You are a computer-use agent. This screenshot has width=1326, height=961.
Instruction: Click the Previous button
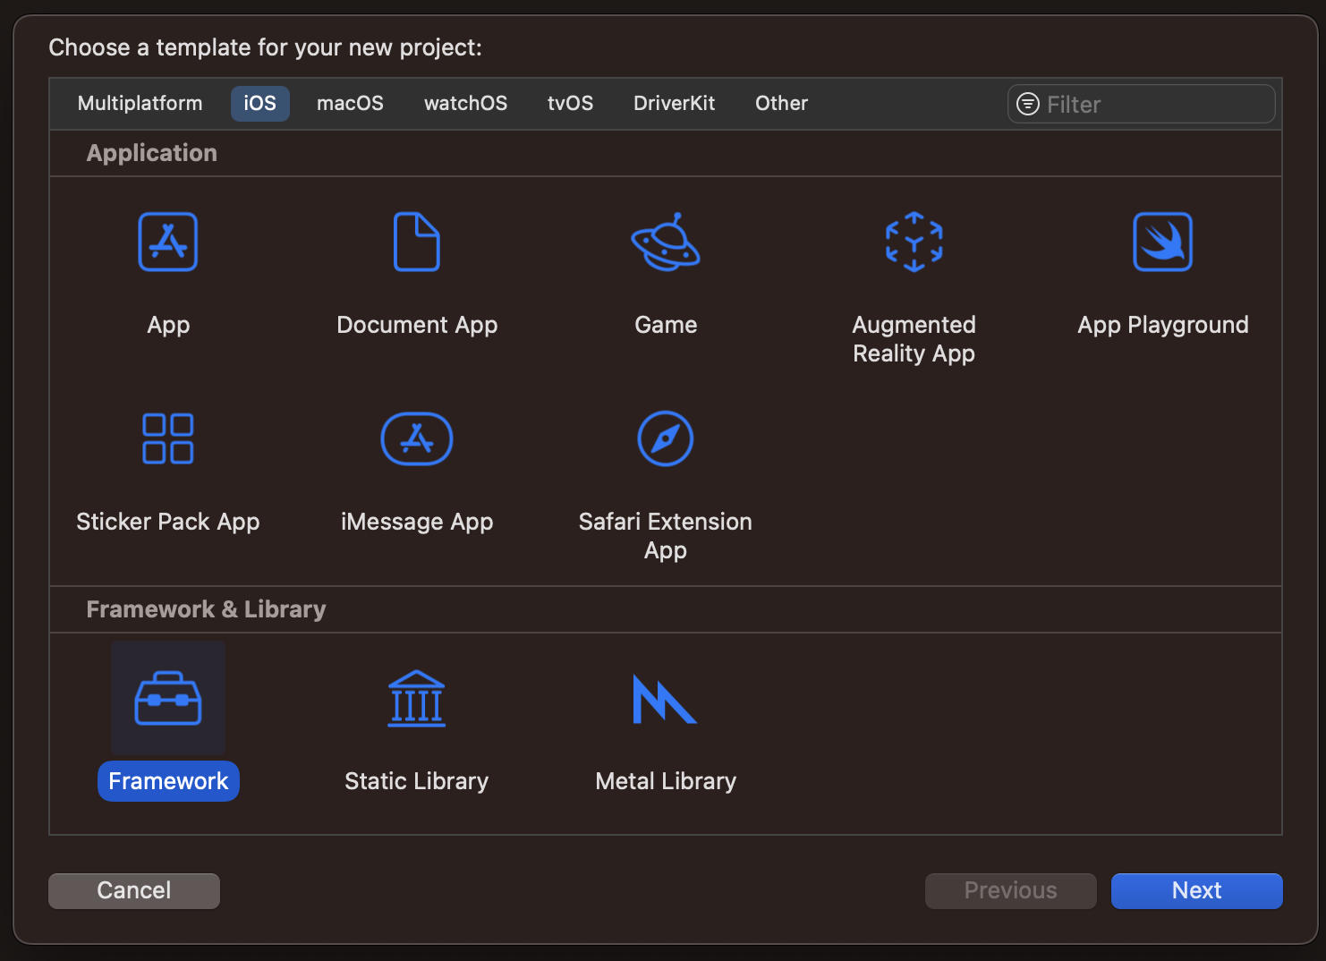coord(1010,890)
